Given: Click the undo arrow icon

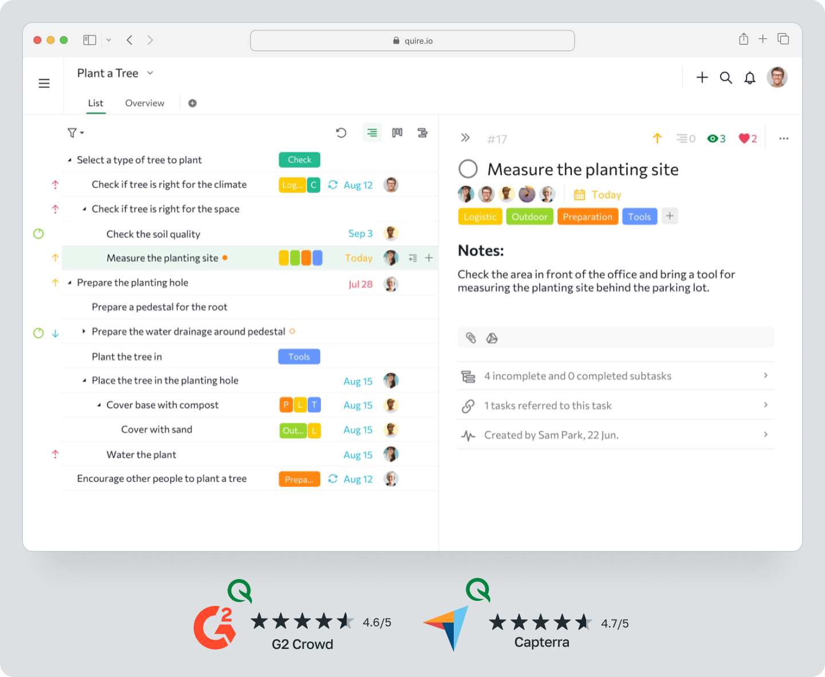Looking at the screenshot, I should (x=341, y=132).
